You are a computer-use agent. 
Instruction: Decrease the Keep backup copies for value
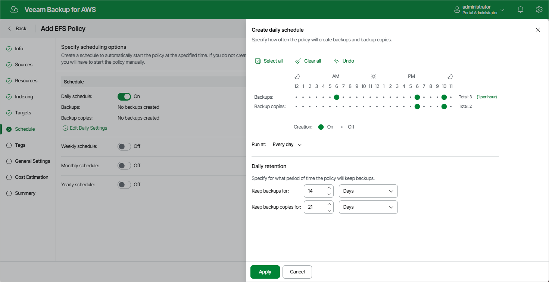[329, 210]
